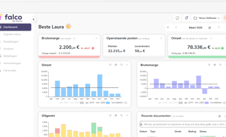Viewport: 226px width, 137px height.
Task: Open Digitale inbox in the sidebar
Action: [x=12, y=34]
